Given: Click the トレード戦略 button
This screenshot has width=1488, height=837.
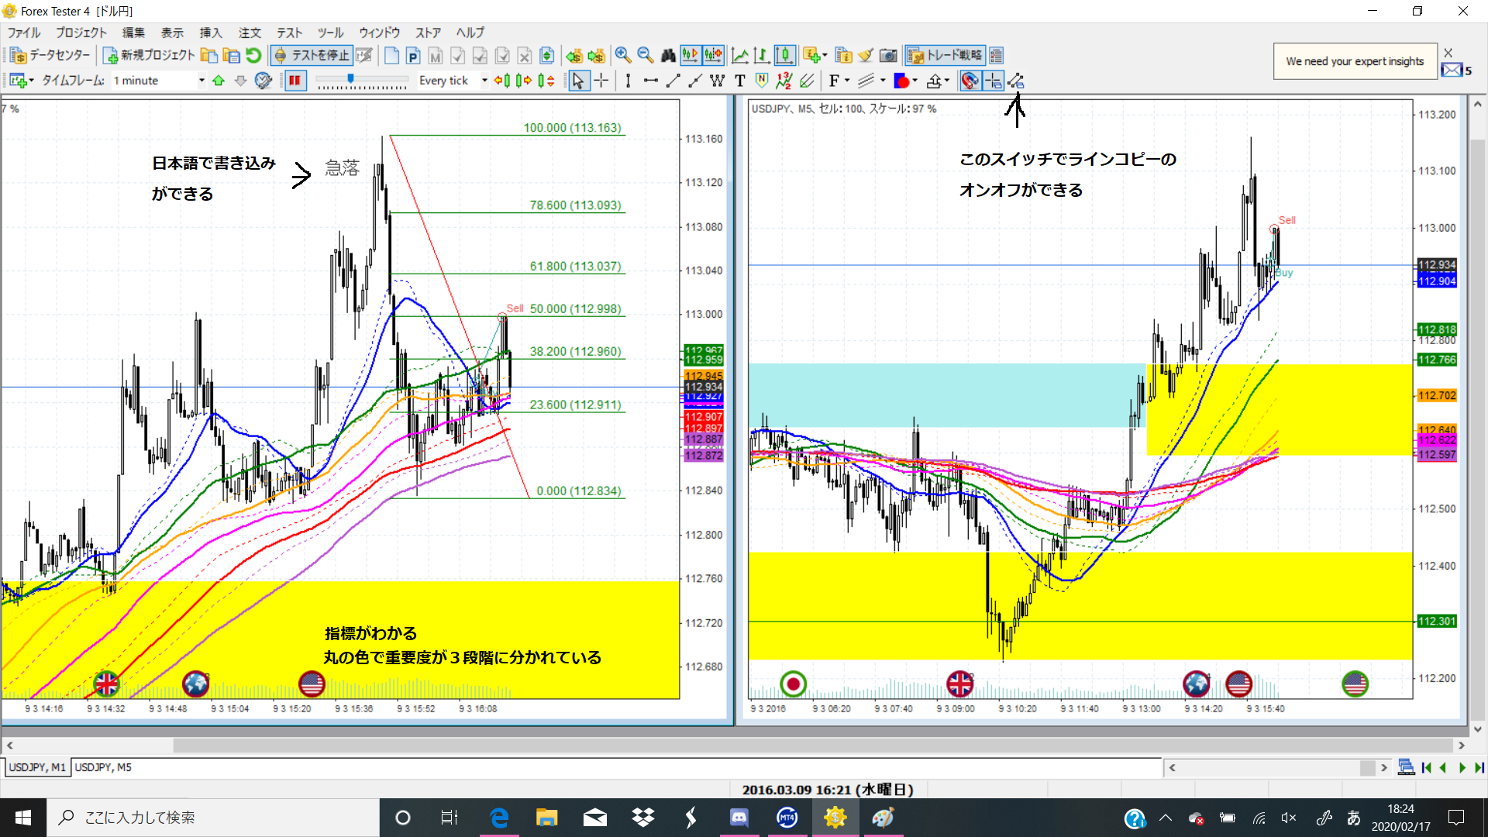Looking at the screenshot, I should coord(945,55).
